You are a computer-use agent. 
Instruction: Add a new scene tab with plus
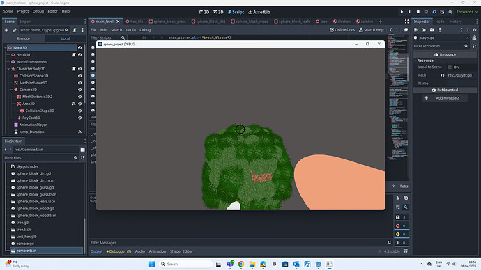click(381, 22)
